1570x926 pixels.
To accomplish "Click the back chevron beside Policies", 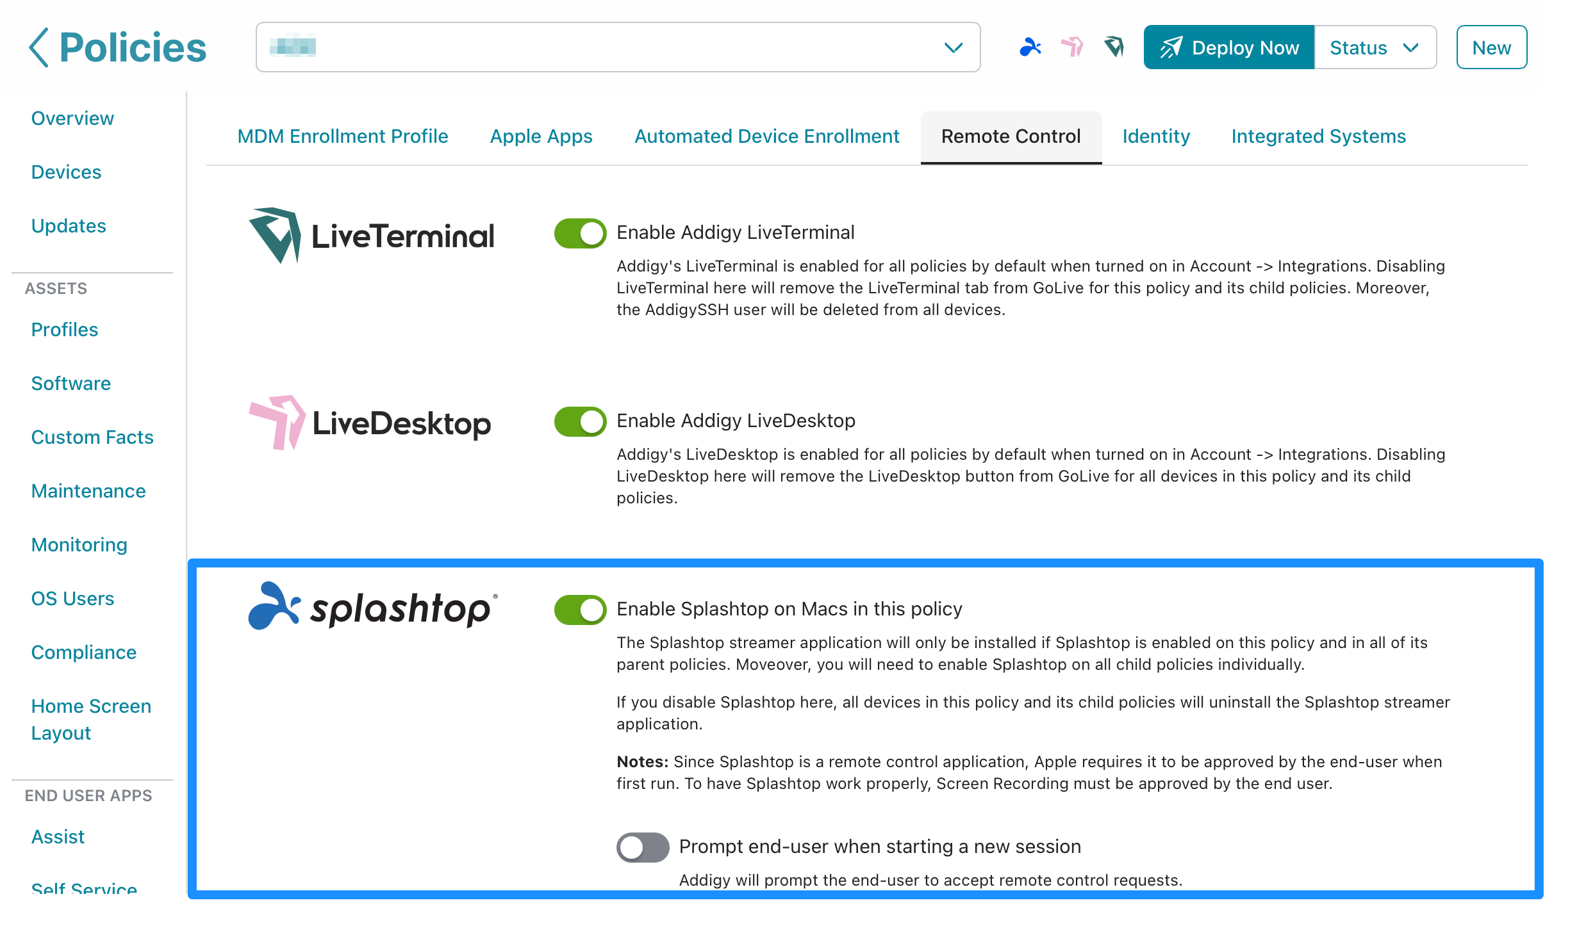I will 38,46.
